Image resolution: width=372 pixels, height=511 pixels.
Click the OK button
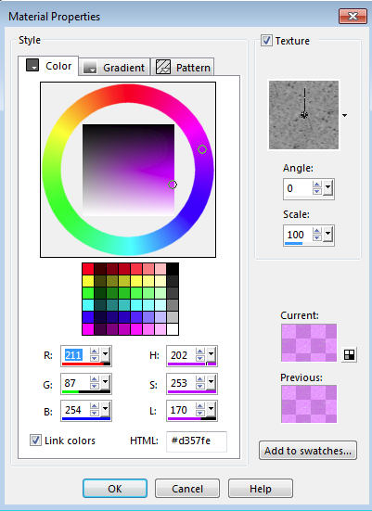(x=115, y=488)
